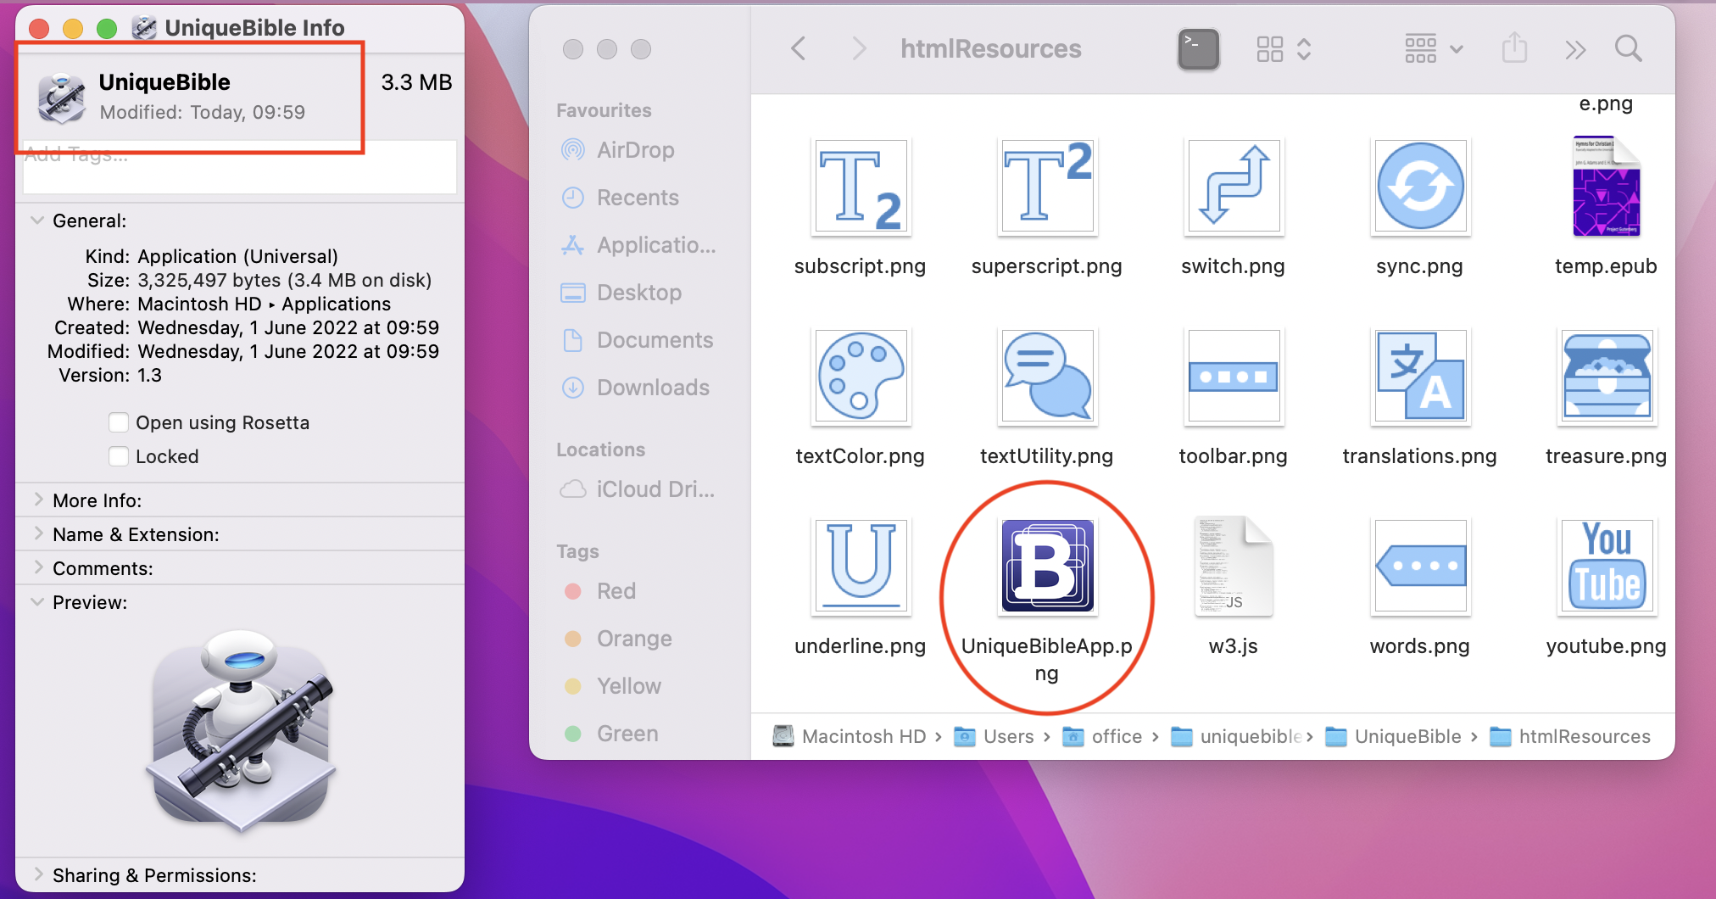Click the Tags sidebar heading
The height and width of the screenshot is (899, 1716).
pyautogui.click(x=577, y=551)
